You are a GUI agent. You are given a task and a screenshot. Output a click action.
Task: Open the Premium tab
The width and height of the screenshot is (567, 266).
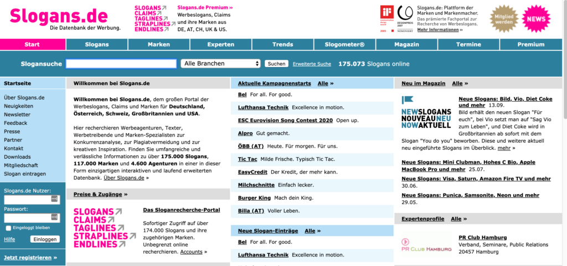point(531,44)
